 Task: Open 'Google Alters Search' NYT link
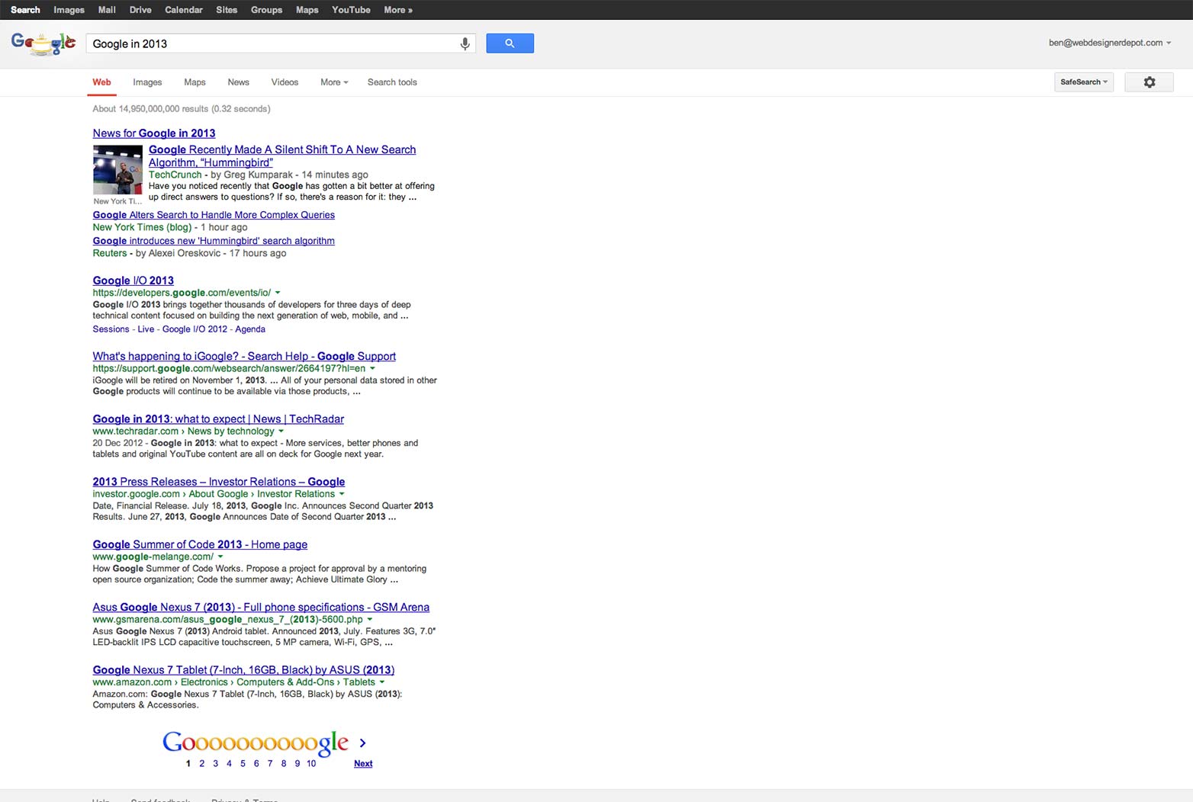pyautogui.click(x=214, y=215)
